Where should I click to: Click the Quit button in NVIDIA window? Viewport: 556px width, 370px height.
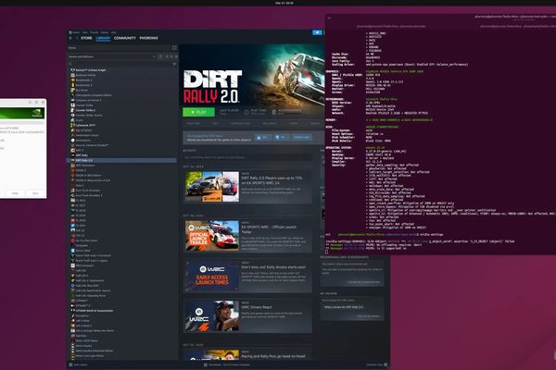(x=35, y=193)
